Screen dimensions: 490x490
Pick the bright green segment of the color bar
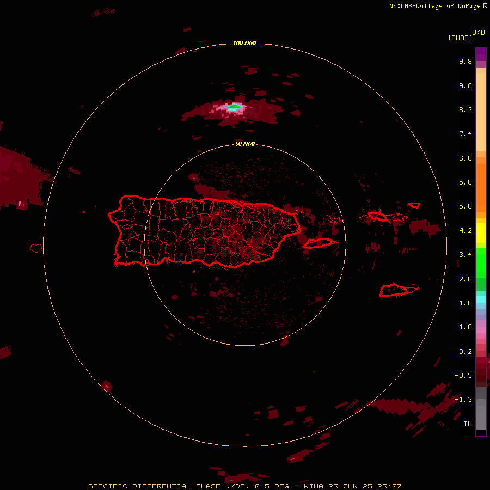click(x=481, y=263)
